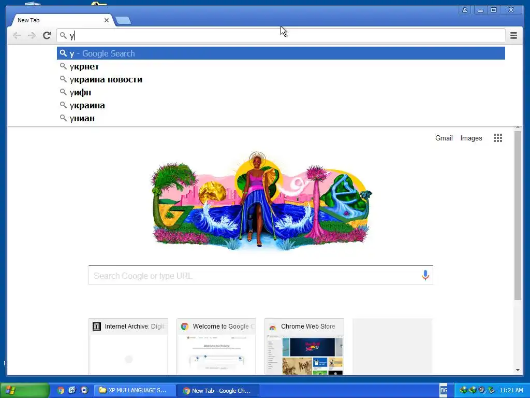
Task: Launch Chrome from the quick launch icon
Action: click(61, 390)
